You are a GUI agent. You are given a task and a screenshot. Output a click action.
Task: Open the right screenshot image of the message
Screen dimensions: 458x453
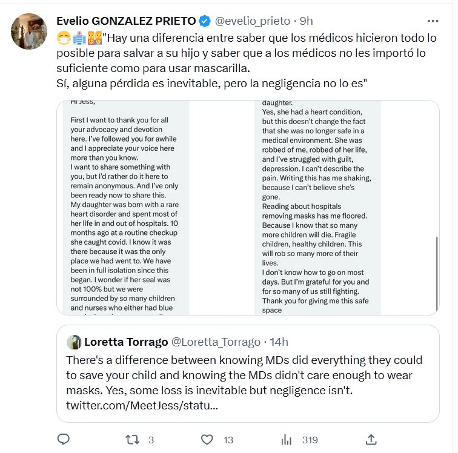(317, 208)
